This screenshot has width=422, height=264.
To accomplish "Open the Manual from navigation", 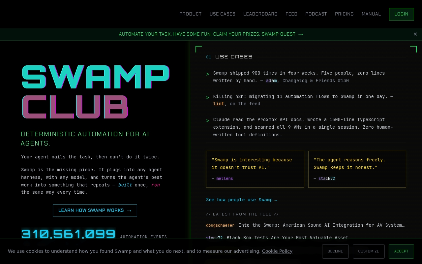I will tap(371, 14).
